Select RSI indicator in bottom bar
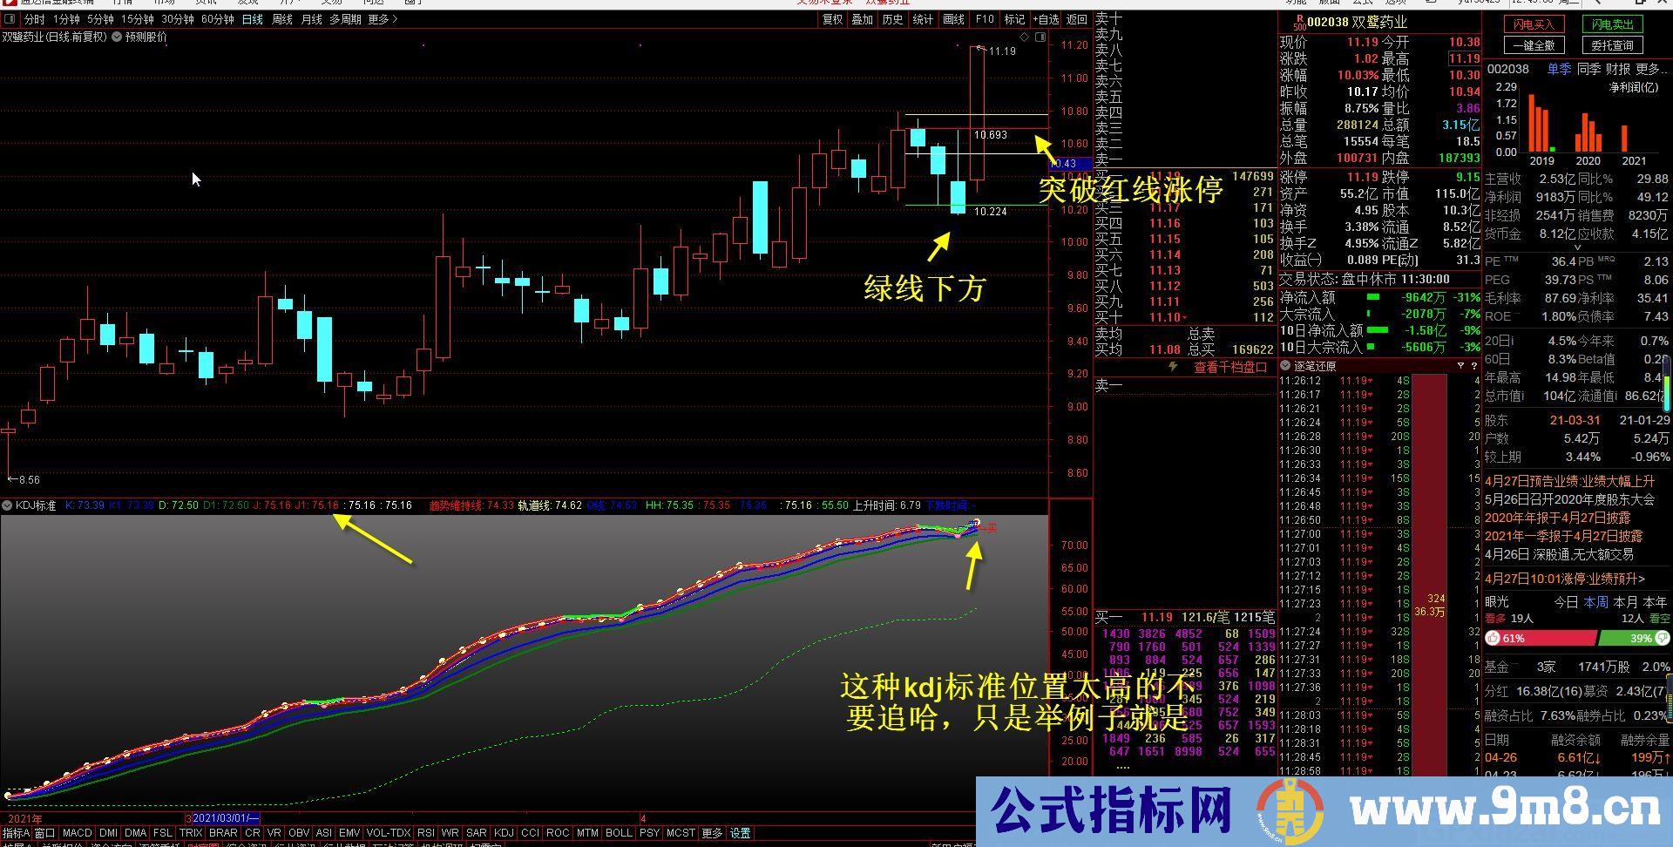The width and height of the screenshot is (1673, 847). [425, 833]
